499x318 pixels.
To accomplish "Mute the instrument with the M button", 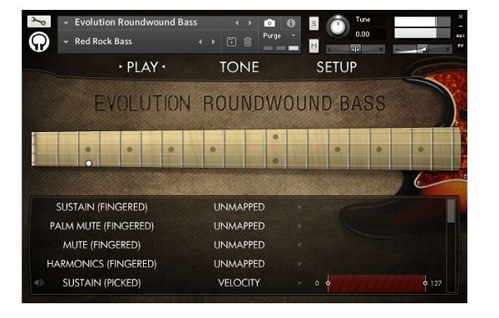I will (314, 46).
